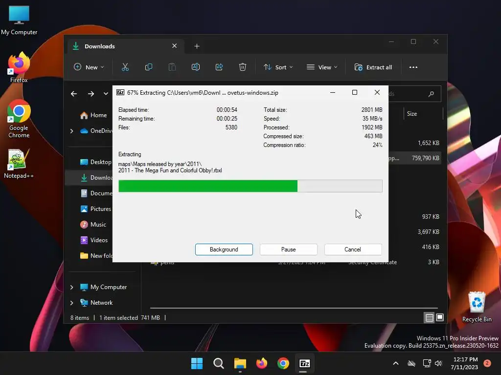This screenshot has height=375, width=501.
Task: Click the Copy icon in Explorer toolbar
Action: pos(149,67)
